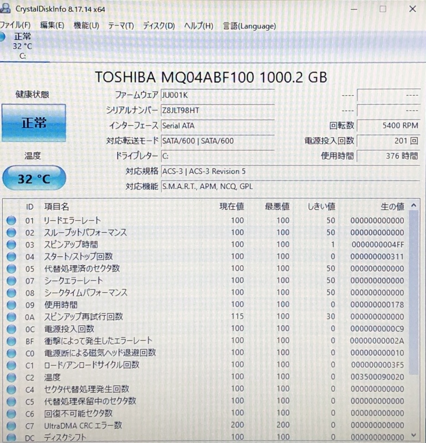The height and width of the screenshot is (443, 426).
Task: Click the interface field showing Serial ATA
Action: coord(218,126)
